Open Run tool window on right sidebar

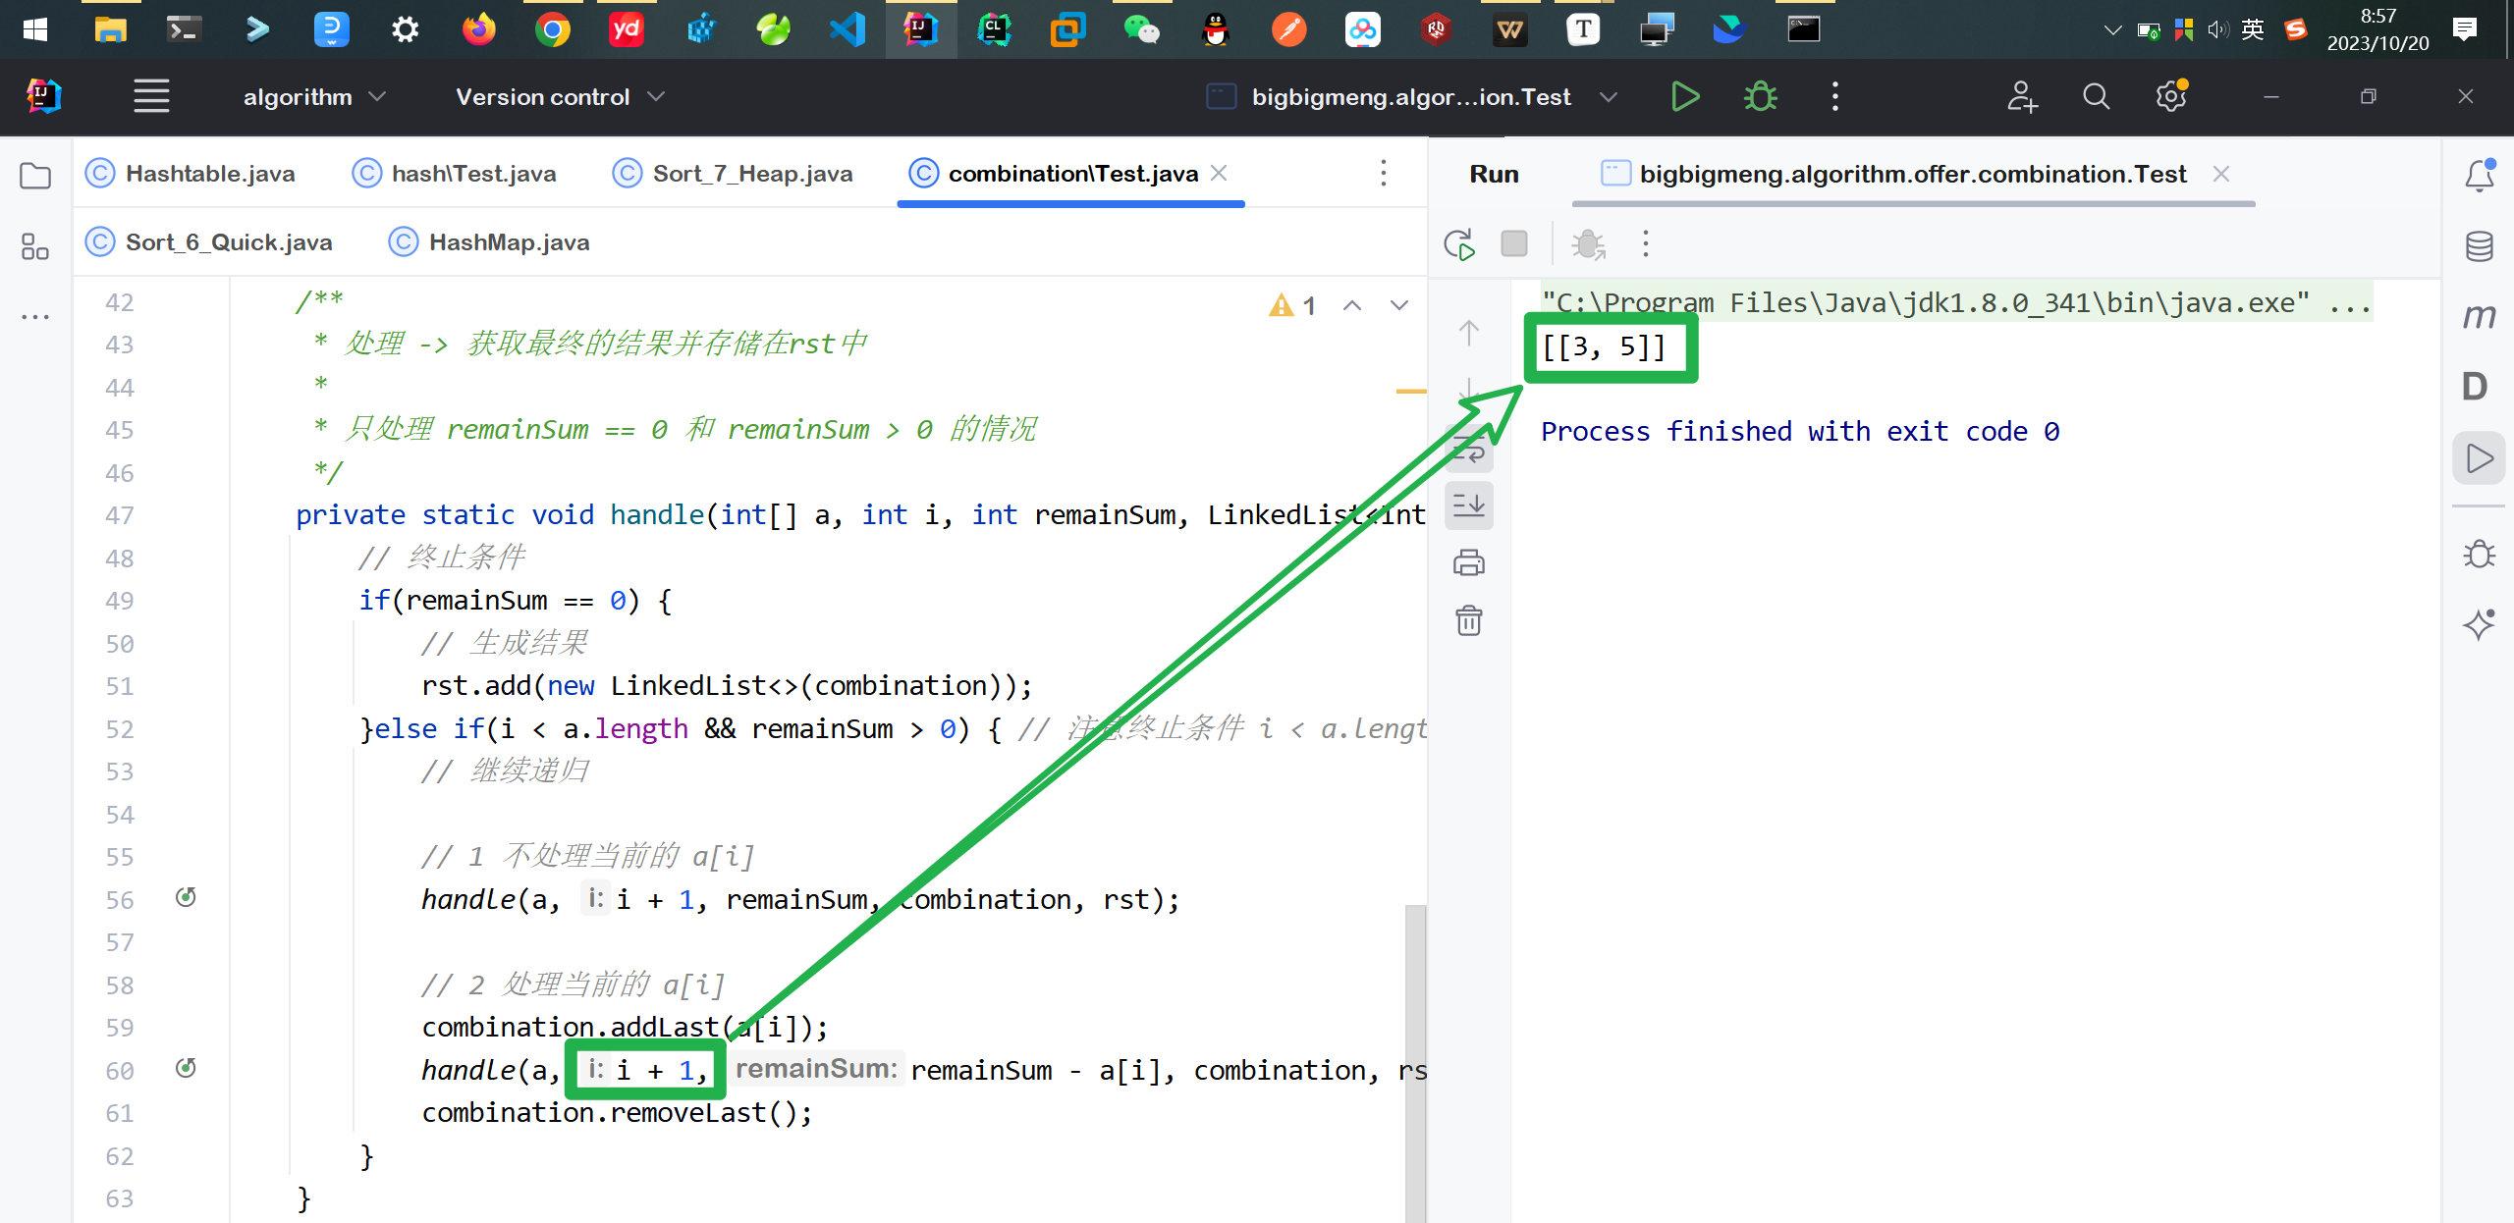2479,458
